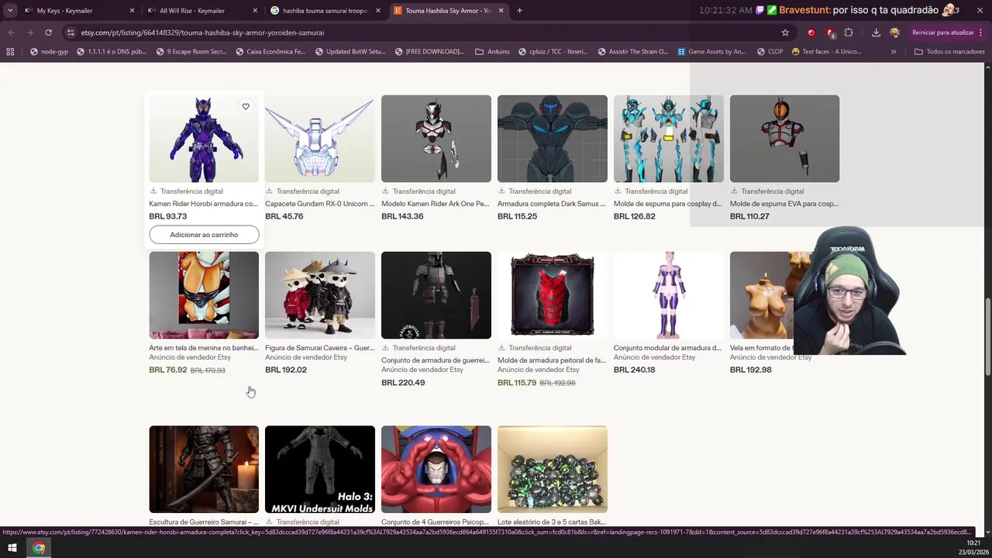This screenshot has width=992, height=558.
Task: Open node-gyp bookmark
Action: coord(49,51)
